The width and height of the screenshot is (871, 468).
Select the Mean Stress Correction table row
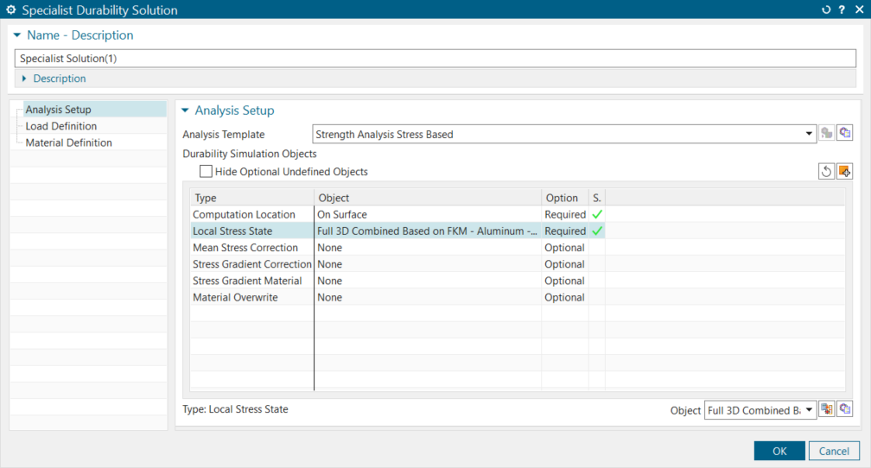pos(245,248)
